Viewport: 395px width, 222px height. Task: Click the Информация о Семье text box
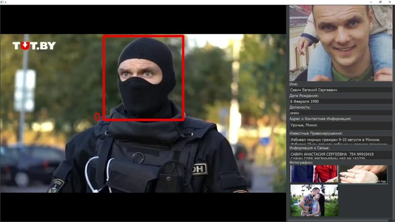340,155
